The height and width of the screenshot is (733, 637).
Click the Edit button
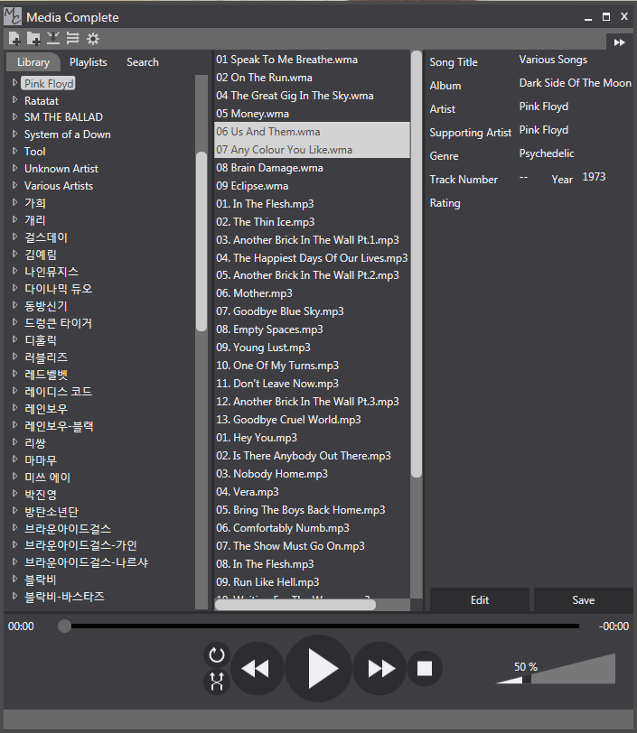(x=480, y=600)
